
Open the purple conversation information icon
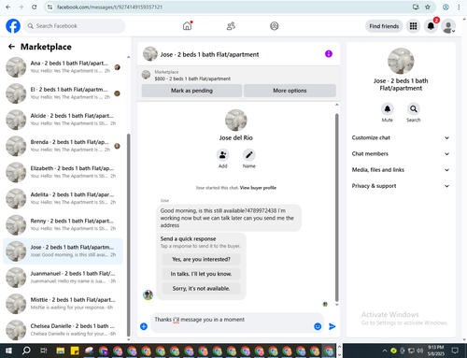point(329,54)
